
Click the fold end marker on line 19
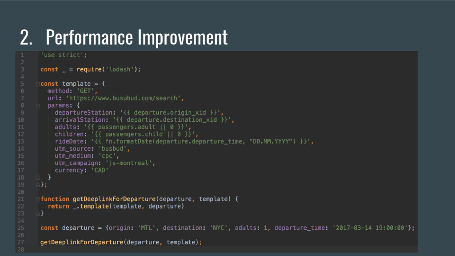coord(38,185)
